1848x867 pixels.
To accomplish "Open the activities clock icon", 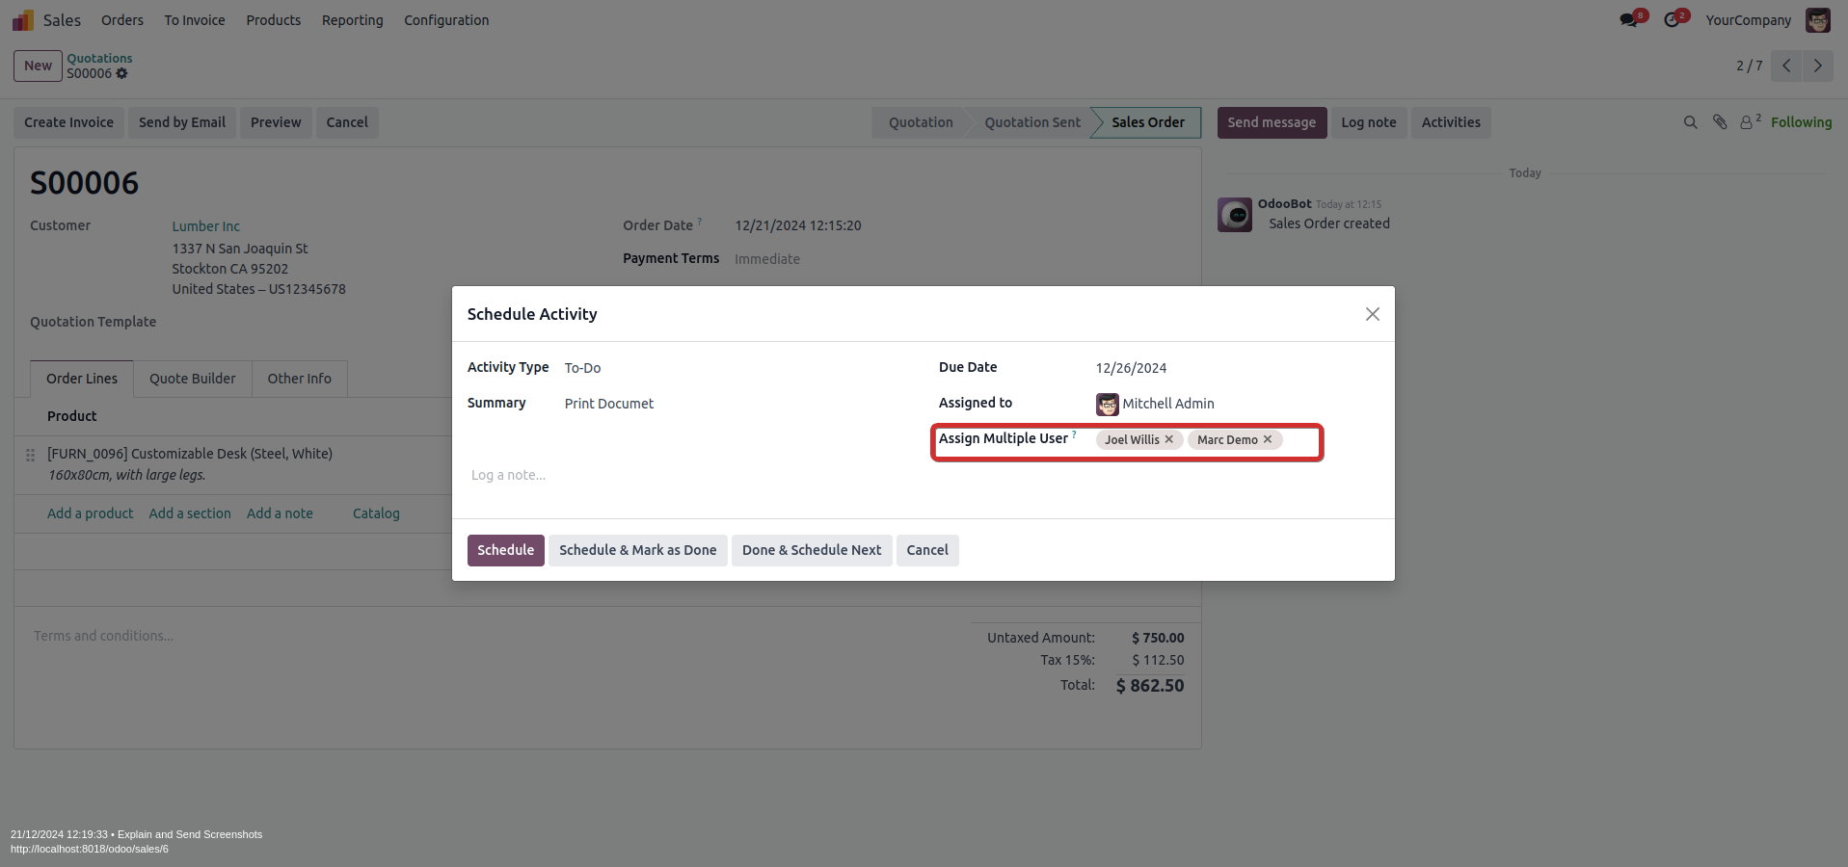I will (x=1673, y=20).
